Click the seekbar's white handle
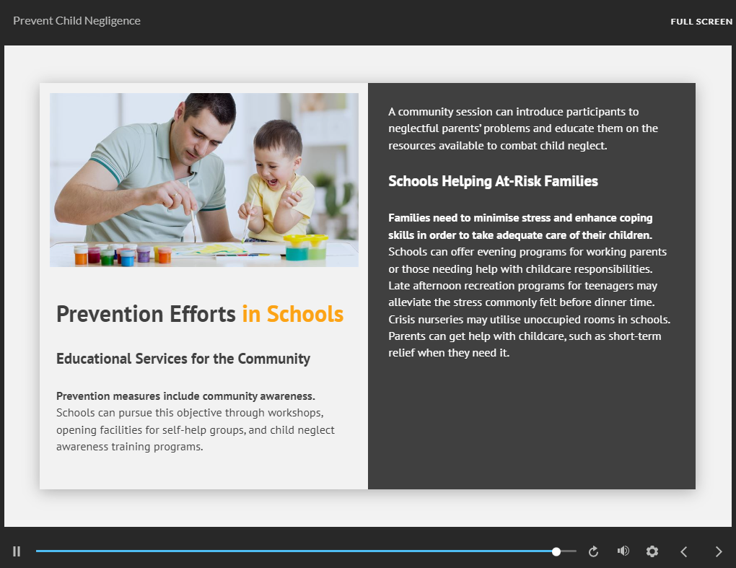 pyautogui.click(x=556, y=551)
